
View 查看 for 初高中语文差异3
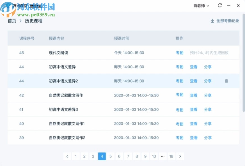coord(194,109)
